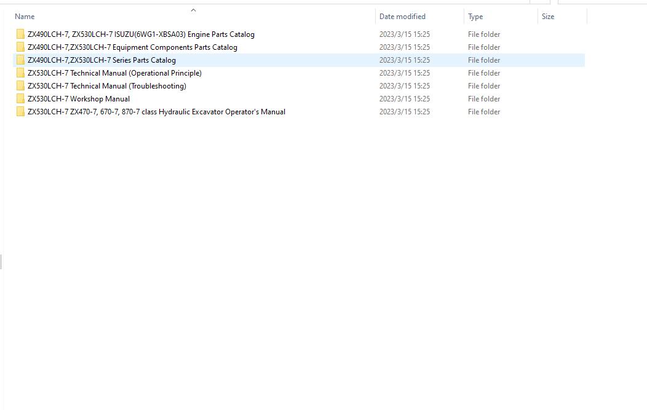The image size is (647, 410).
Task: Select the Hydraulic Excavator Operator's Manual folder name
Action: pos(156,112)
